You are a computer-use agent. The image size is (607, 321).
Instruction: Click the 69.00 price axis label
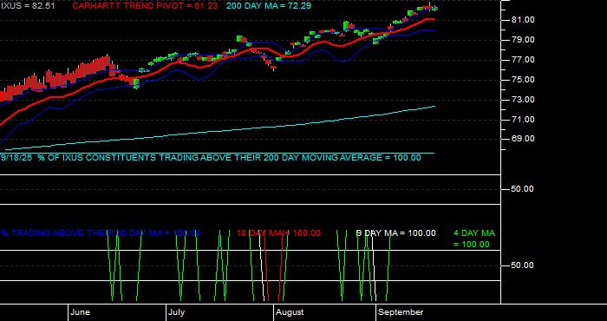pos(523,139)
